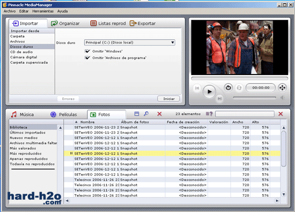Select Carpeta supervisada import source
The height and width of the screenshot is (212, 295).
tap(32, 62)
